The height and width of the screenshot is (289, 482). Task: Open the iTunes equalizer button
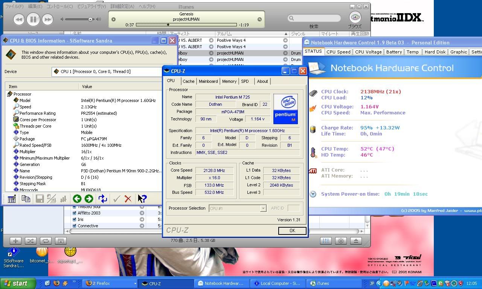326,241
